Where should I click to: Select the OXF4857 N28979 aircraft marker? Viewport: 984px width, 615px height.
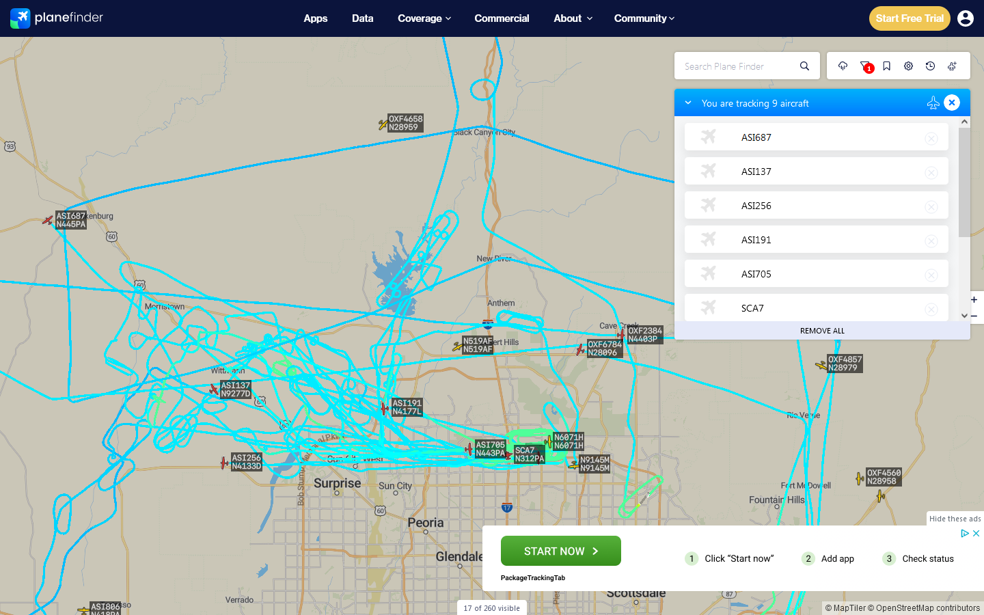(x=821, y=366)
